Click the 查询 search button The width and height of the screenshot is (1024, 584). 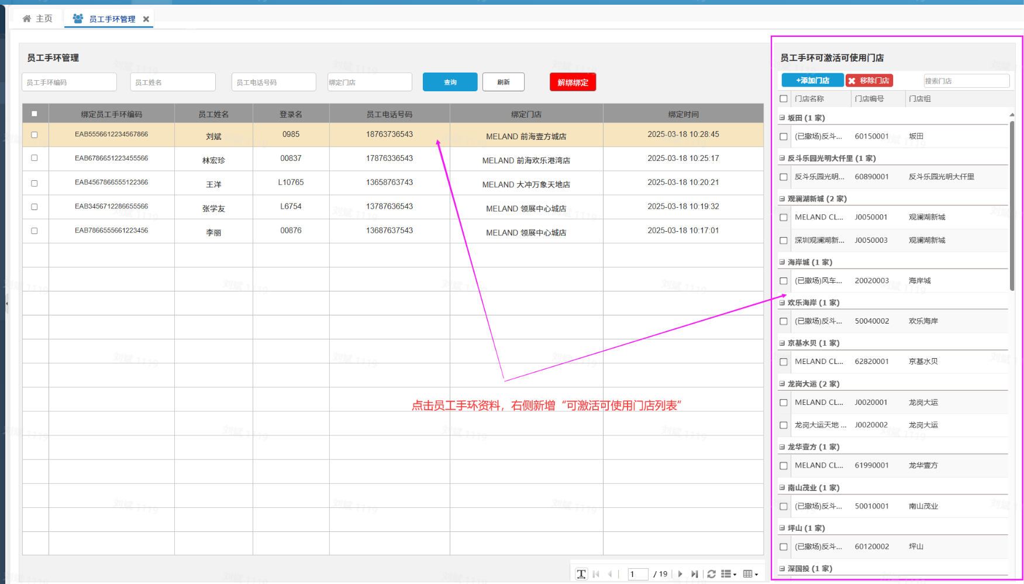[450, 82]
